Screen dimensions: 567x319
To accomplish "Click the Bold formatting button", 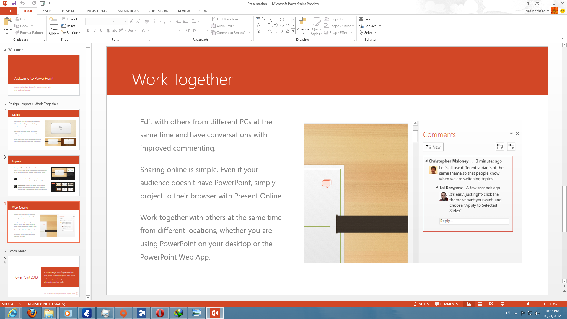I will coord(88,30).
